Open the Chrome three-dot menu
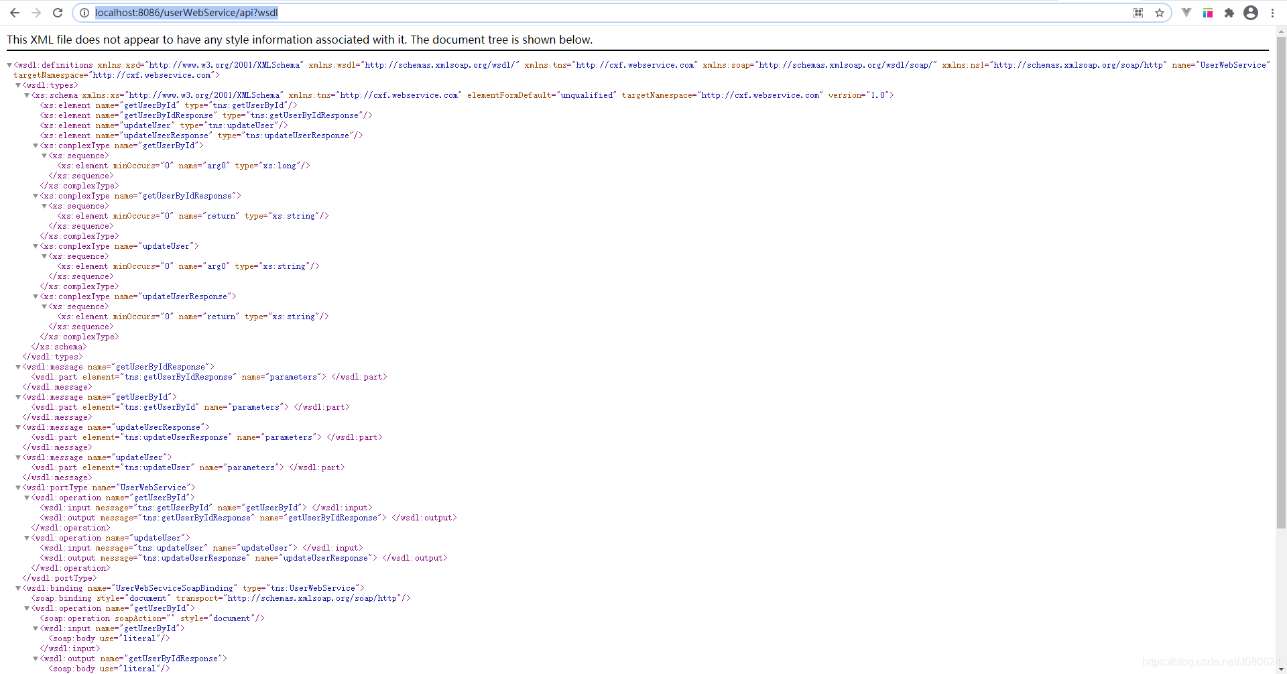This screenshot has width=1287, height=674. pyautogui.click(x=1272, y=13)
